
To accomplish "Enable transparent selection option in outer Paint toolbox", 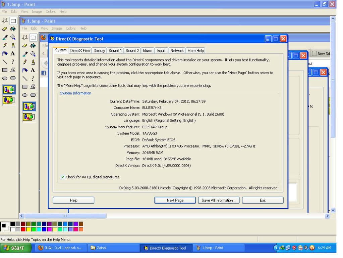I will pos(9,100).
